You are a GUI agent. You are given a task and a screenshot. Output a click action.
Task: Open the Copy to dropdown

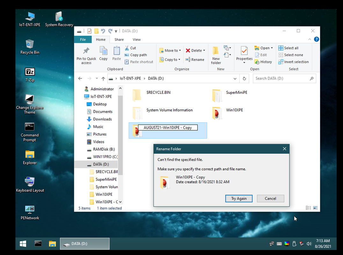coord(170,60)
